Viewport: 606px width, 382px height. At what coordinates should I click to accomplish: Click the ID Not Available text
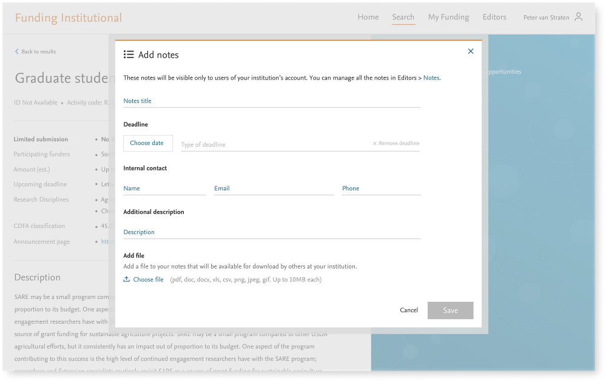pos(36,102)
